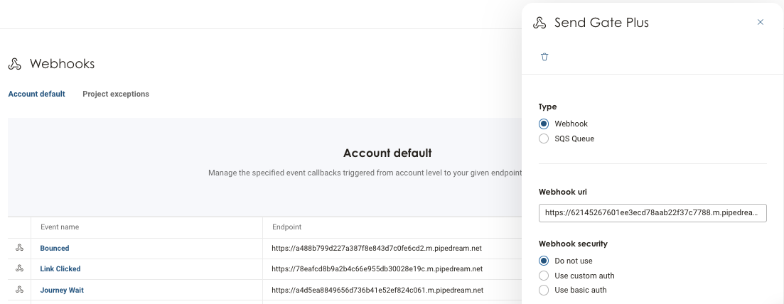Click the Webhook uri input field
The width and height of the screenshot is (784, 304).
[x=653, y=212]
